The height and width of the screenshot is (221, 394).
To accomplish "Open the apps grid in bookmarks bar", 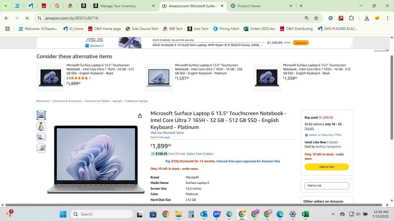I will pyautogui.click(x=7, y=29).
